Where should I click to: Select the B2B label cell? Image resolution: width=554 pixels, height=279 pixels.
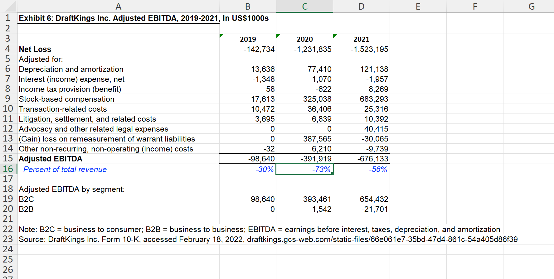pyautogui.click(x=118, y=209)
